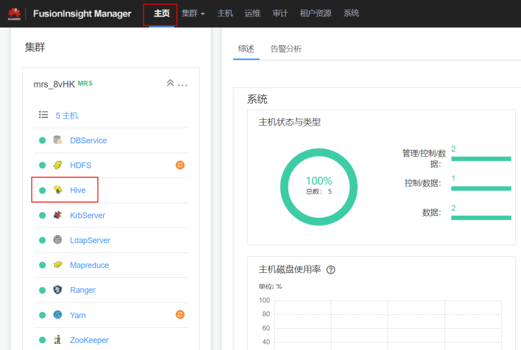The width and height of the screenshot is (521, 350).
Task: Open the 租户资源 menu item
Action: click(x=316, y=14)
